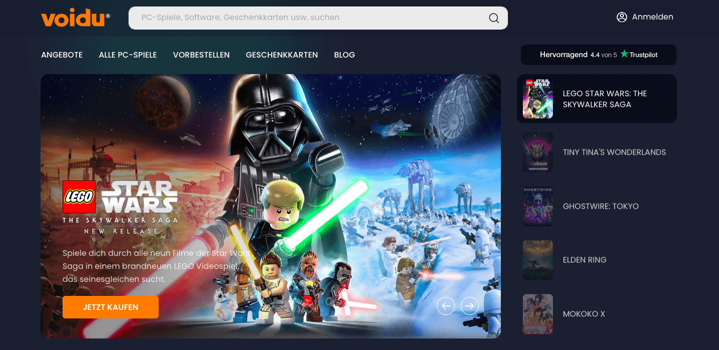Click MOKOKO X title text
The image size is (719, 350).
pyautogui.click(x=584, y=314)
